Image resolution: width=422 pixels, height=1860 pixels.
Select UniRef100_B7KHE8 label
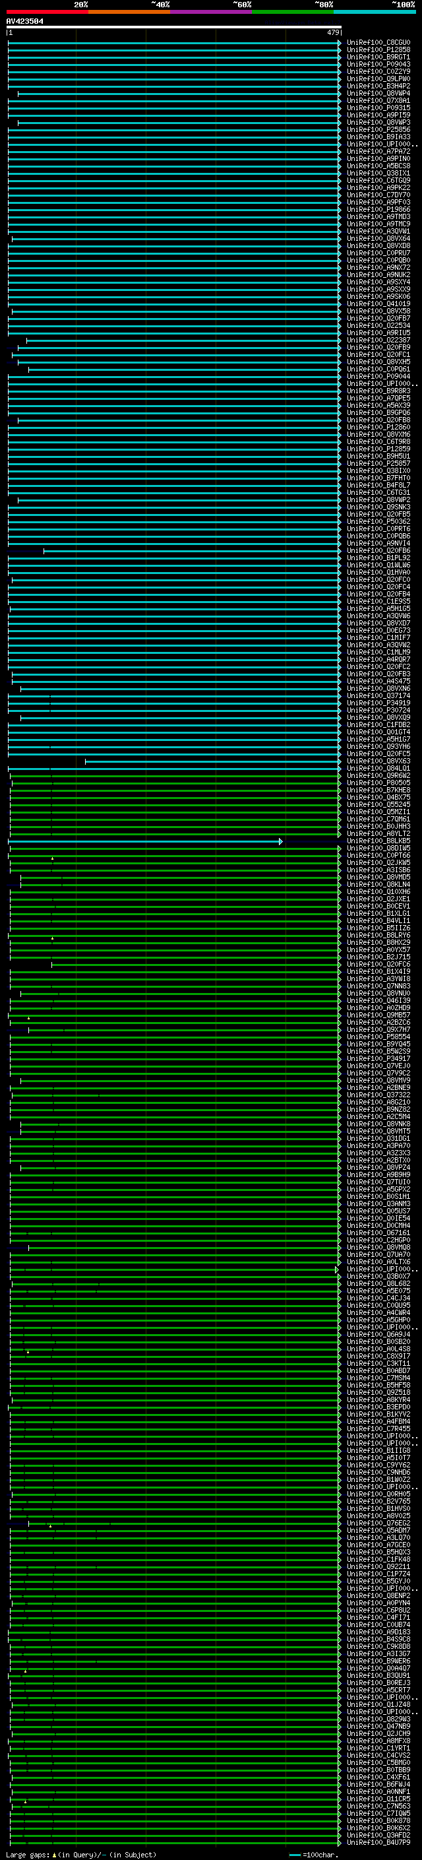378,790
